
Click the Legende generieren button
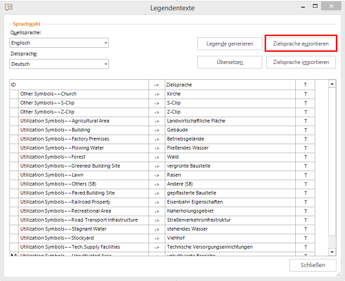229,44
